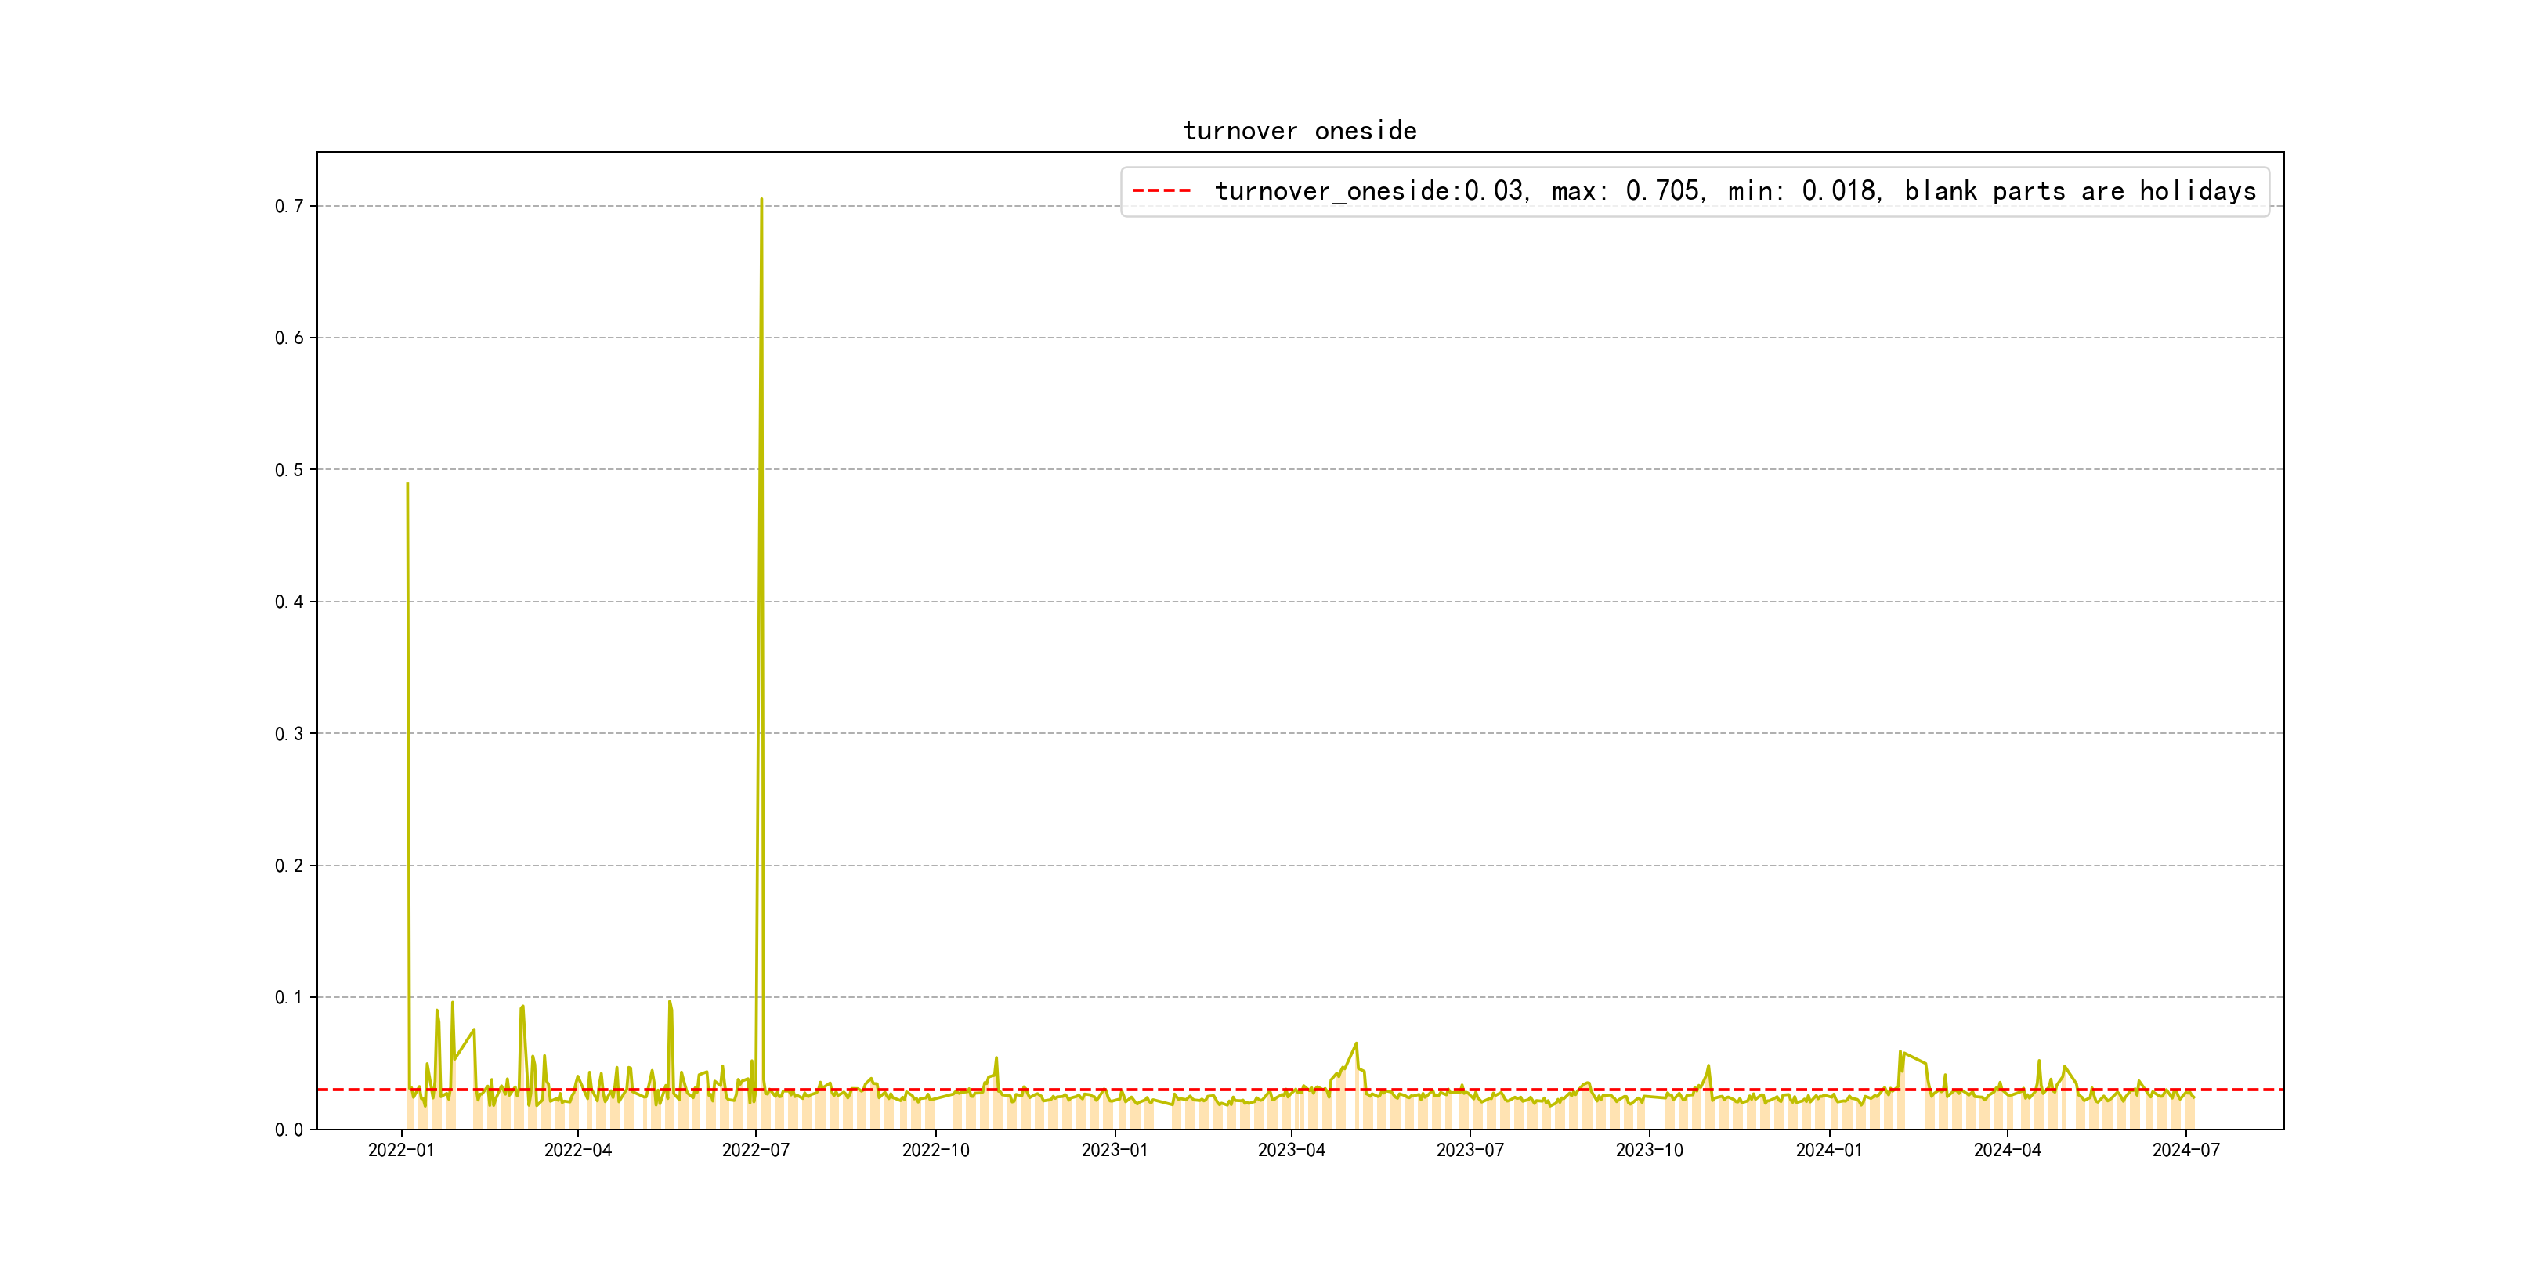Click the y-axis tick label 0.3
Viewport: 2538px width, 1269px height.
point(289,734)
